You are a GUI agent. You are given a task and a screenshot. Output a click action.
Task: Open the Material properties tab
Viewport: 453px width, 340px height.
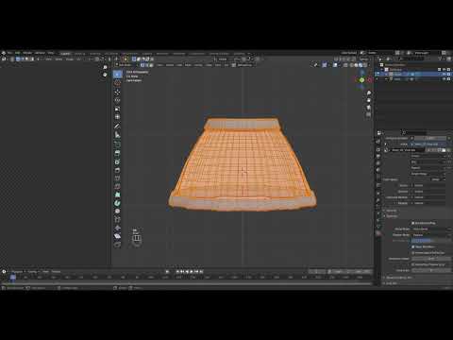tap(378, 233)
